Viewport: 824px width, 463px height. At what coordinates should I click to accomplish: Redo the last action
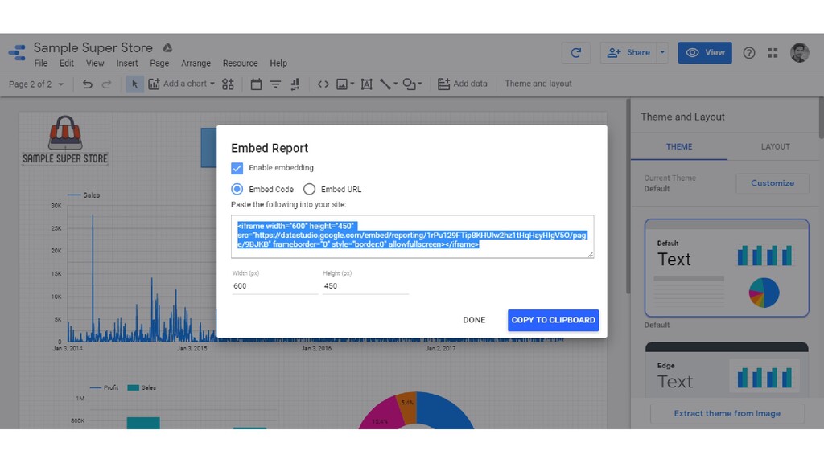click(106, 84)
